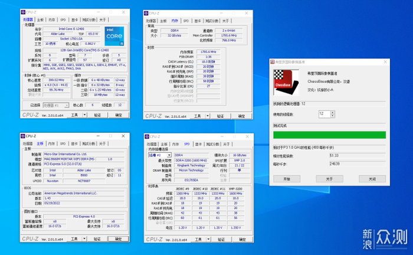Screen dimensions: 413x255
Task: Click CPU-Z title icon in the memory timings window
Action: click(x=147, y=12)
